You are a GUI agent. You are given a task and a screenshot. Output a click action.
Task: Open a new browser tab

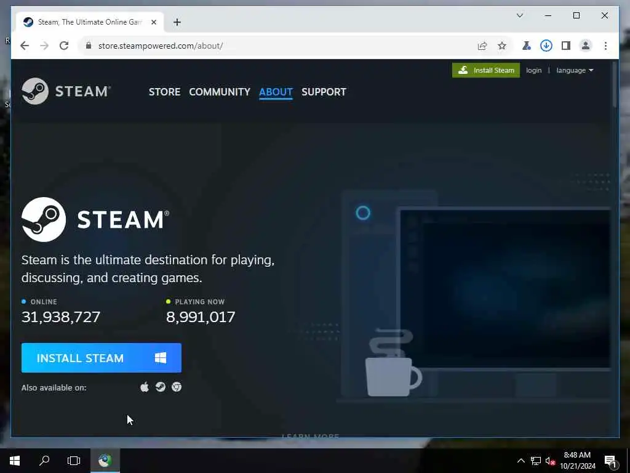[x=177, y=22]
